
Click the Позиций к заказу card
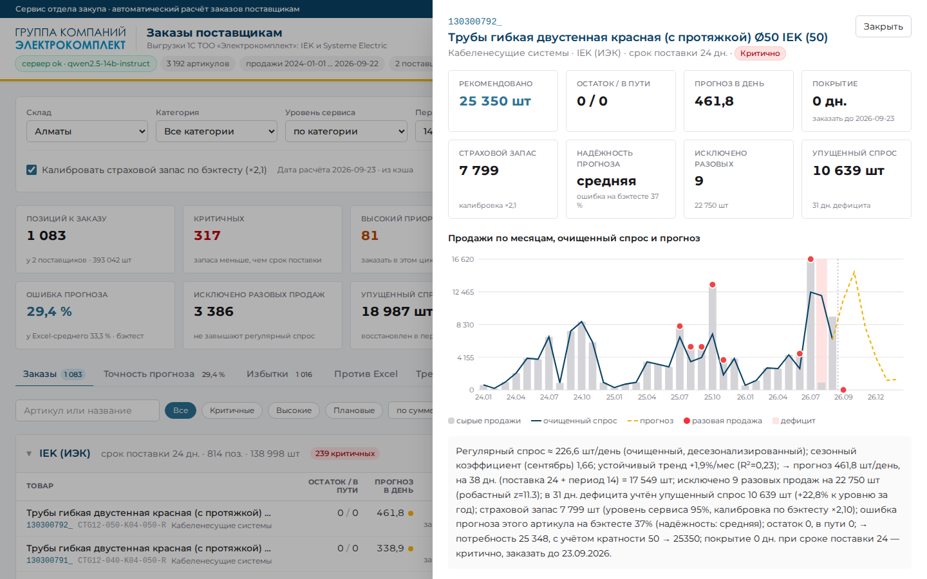(95, 239)
